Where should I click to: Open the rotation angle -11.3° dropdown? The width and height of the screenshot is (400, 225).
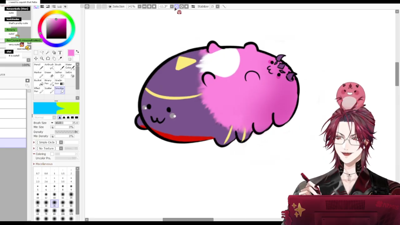coord(172,7)
